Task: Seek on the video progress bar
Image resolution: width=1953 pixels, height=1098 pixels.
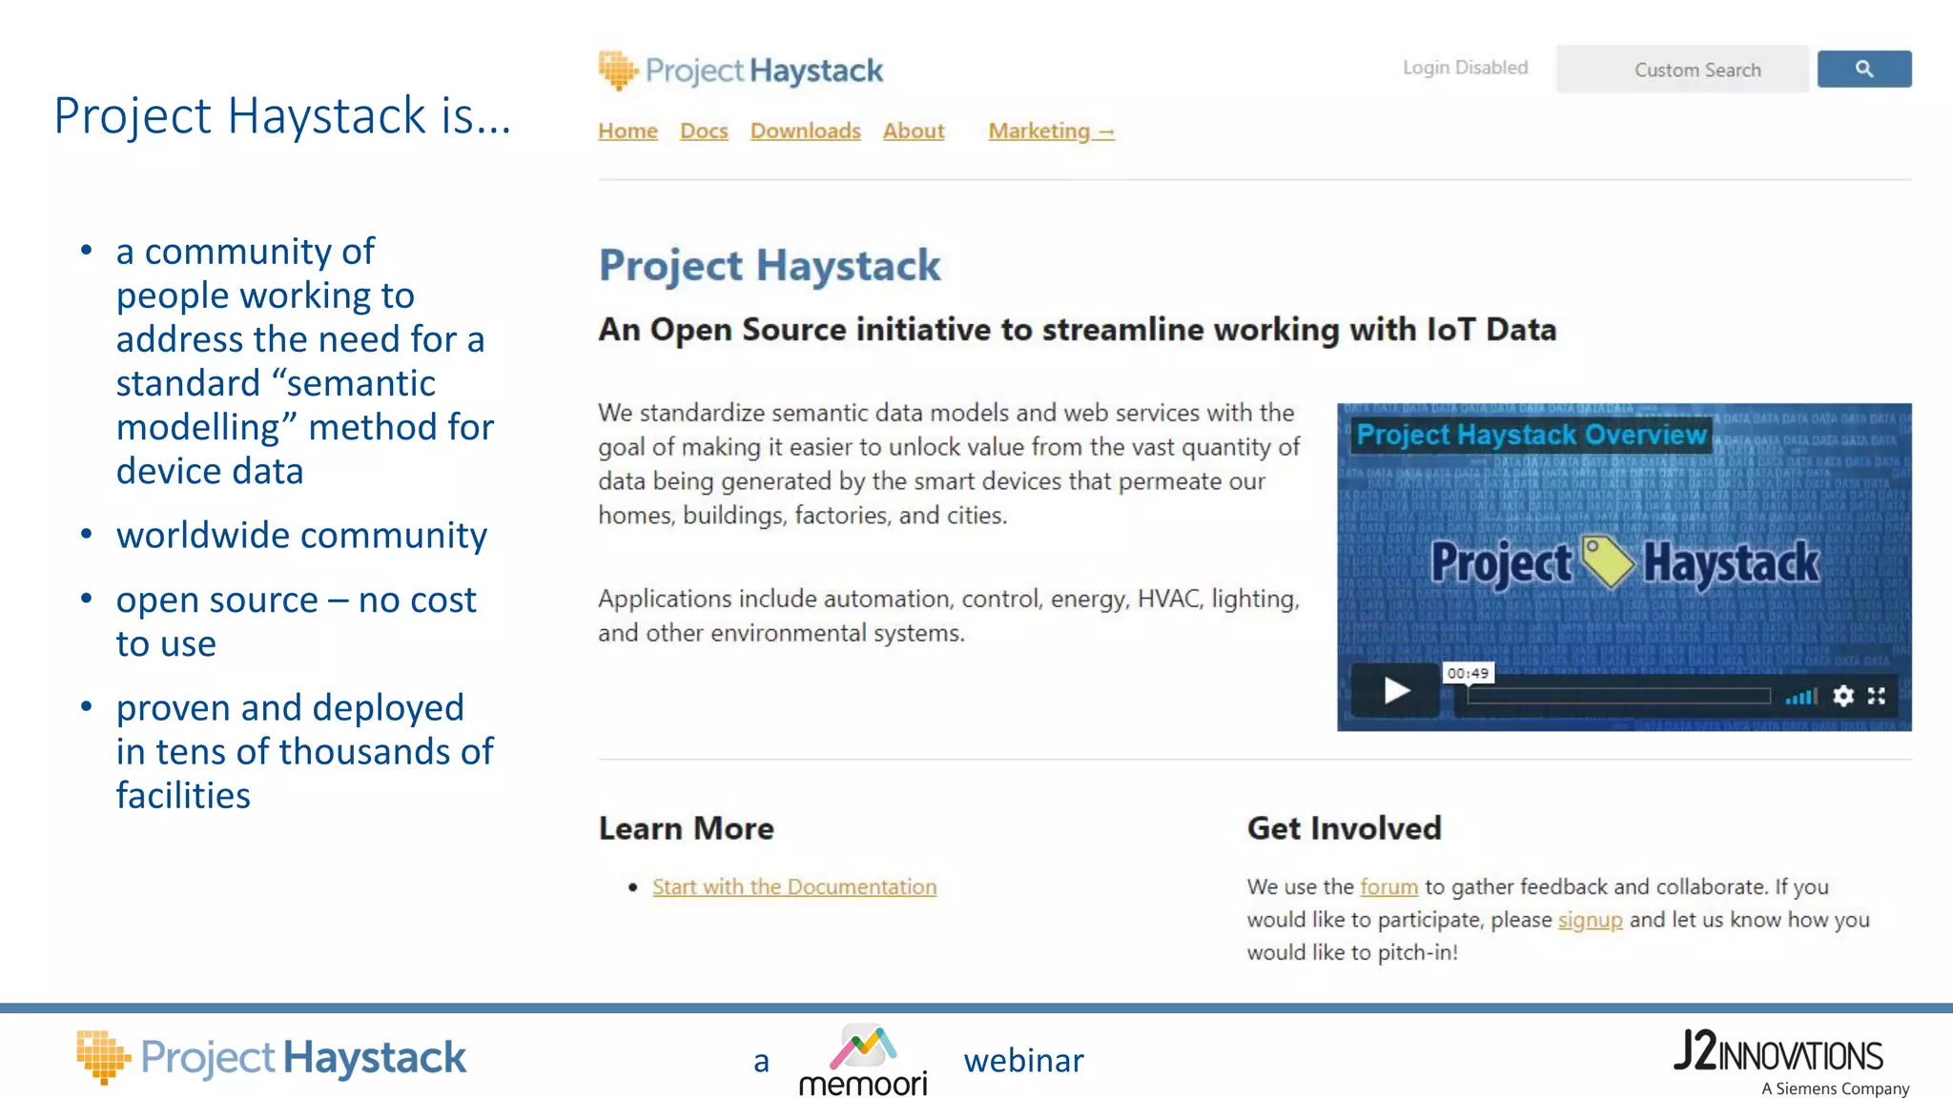Action: pyautogui.click(x=1618, y=697)
